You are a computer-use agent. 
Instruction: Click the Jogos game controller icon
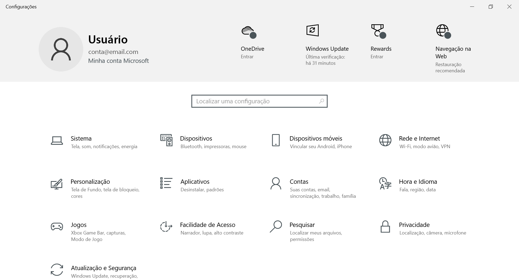57,227
